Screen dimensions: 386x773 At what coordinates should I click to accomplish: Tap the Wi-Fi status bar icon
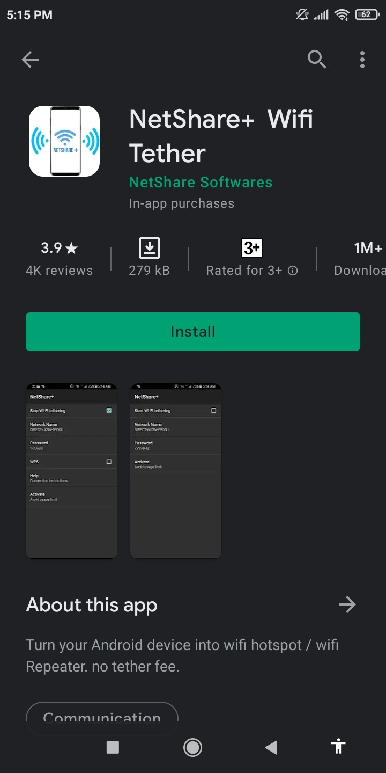342,15
